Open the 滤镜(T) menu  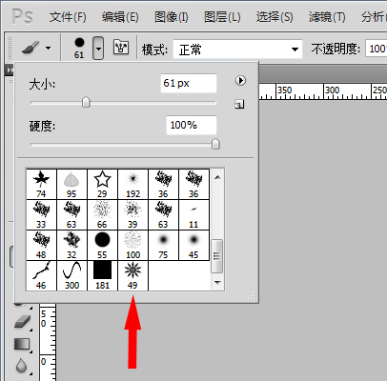(327, 17)
